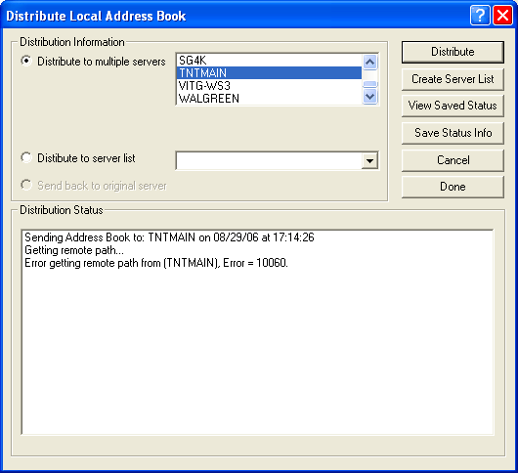
Task: Click Create Server List button
Action: (x=453, y=79)
